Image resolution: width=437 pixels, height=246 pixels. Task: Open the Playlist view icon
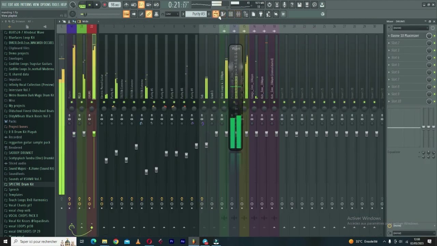216,14
